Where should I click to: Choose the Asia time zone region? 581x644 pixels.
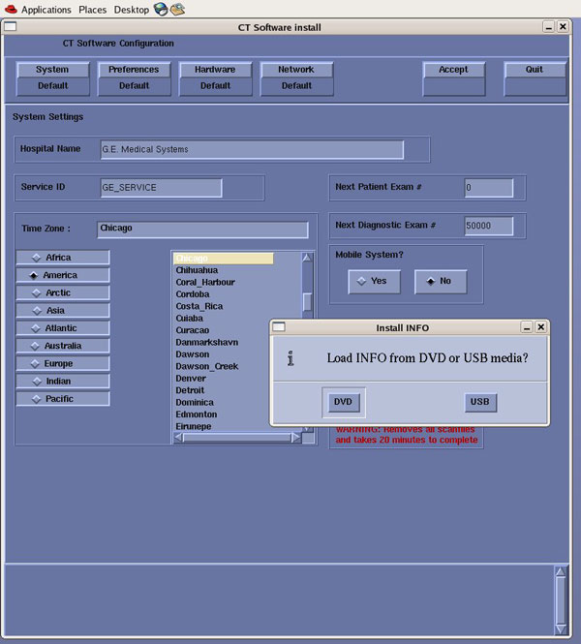(63, 311)
